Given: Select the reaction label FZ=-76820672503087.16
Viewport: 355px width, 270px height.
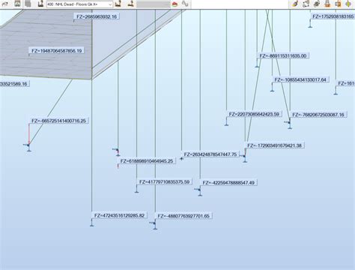Looking at the screenshot, I should (318, 115).
